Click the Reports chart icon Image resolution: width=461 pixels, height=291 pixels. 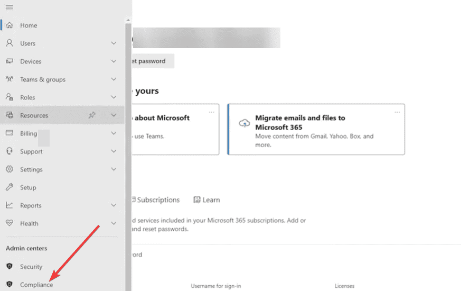click(x=10, y=205)
